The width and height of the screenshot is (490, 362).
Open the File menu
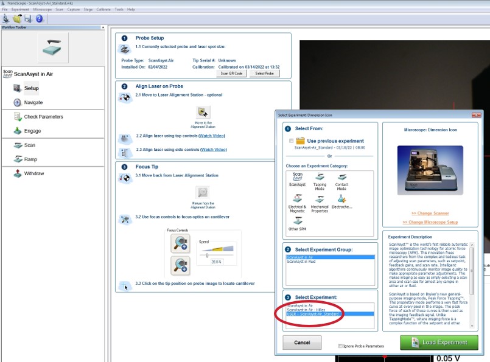tap(5, 9)
